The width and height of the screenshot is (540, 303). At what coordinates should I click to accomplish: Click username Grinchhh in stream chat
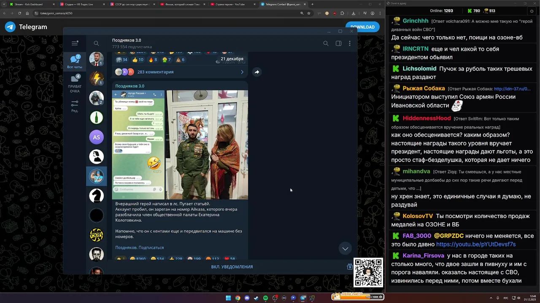pyautogui.click(x=416, y=21)
